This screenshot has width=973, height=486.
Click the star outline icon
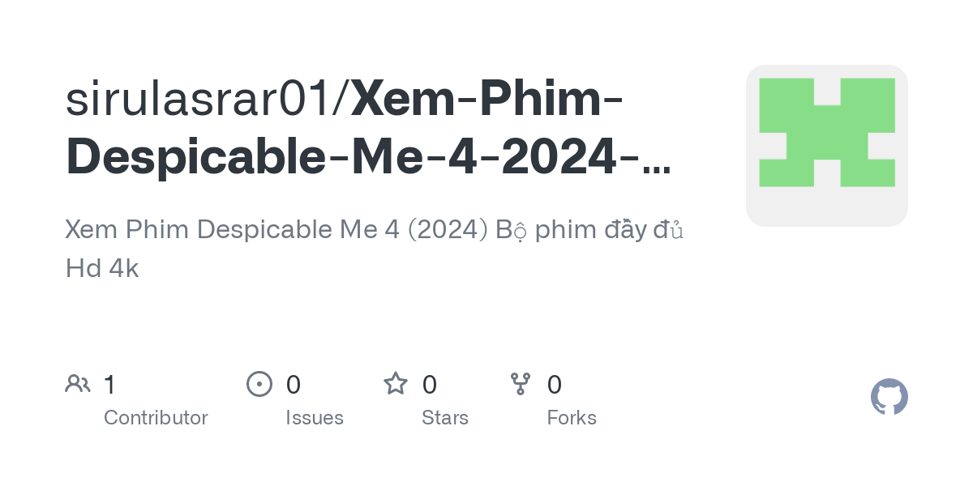point(396,383)
